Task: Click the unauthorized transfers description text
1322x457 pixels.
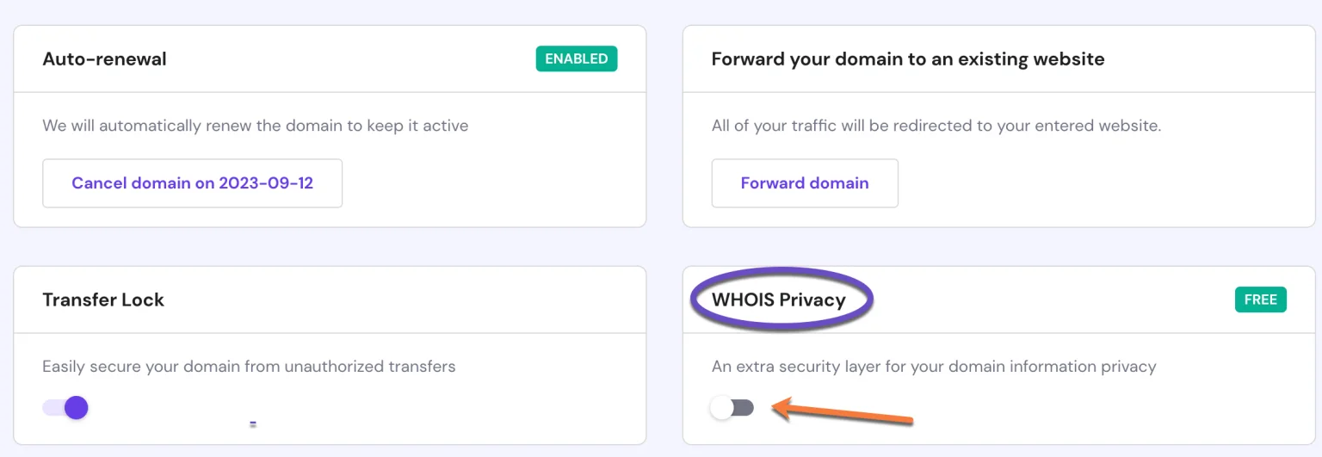Action: coord(249,367)
